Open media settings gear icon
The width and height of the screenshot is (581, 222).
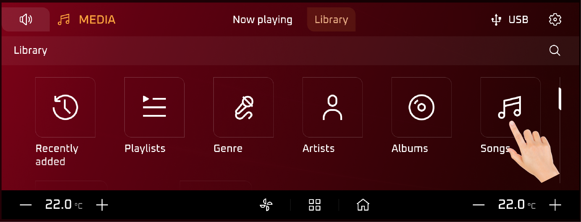pyautogui.click(x=555, y=20)
